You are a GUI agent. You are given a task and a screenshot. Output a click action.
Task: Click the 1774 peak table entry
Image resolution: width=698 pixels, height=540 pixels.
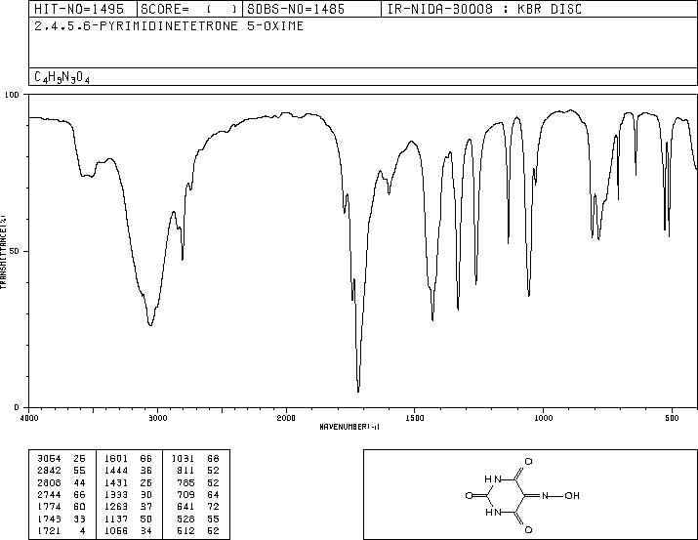point(49,507)
